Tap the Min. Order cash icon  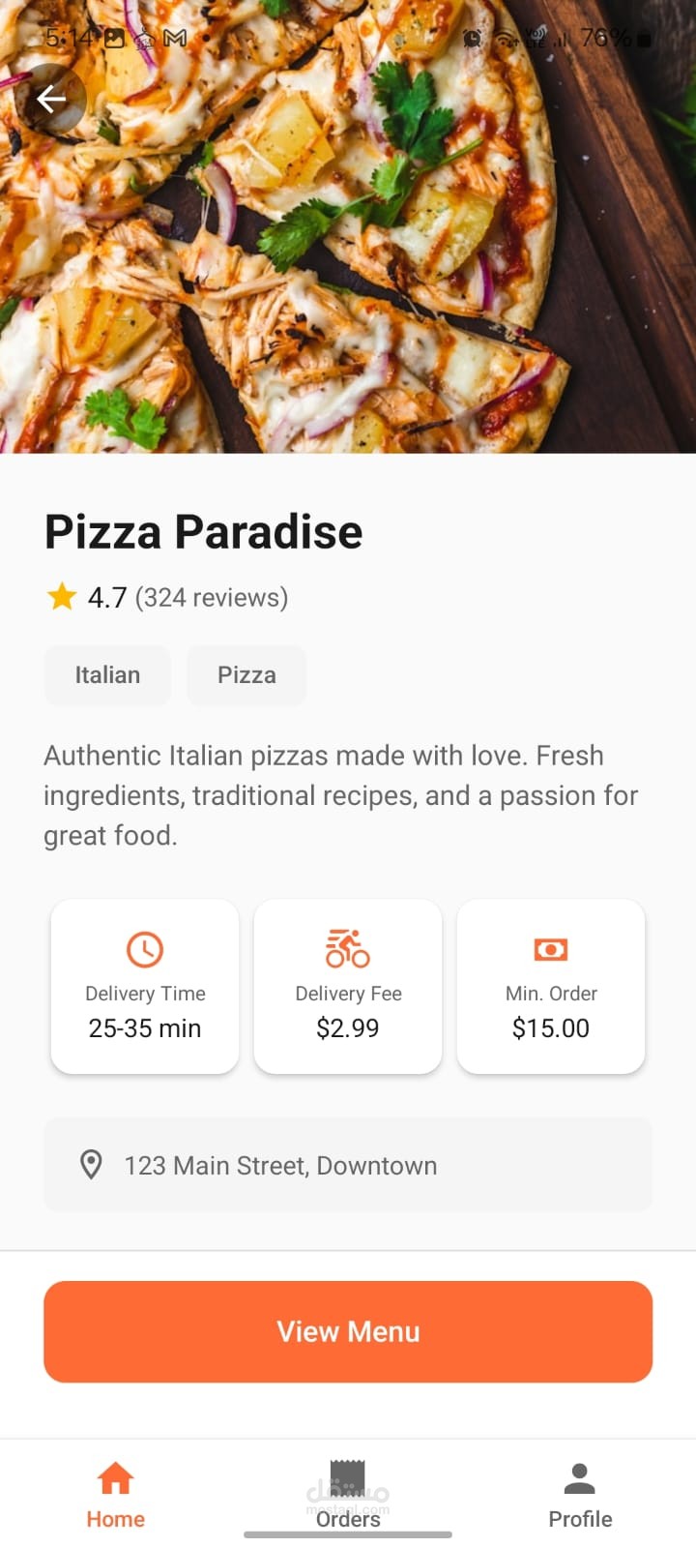click(x=551, y=950)
